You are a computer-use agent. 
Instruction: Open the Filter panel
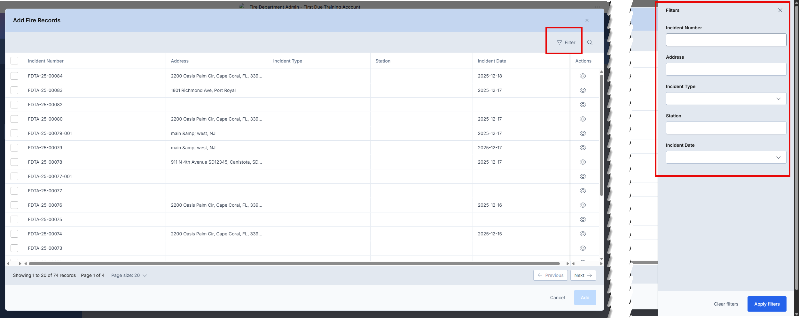click(x=566, y=42)
